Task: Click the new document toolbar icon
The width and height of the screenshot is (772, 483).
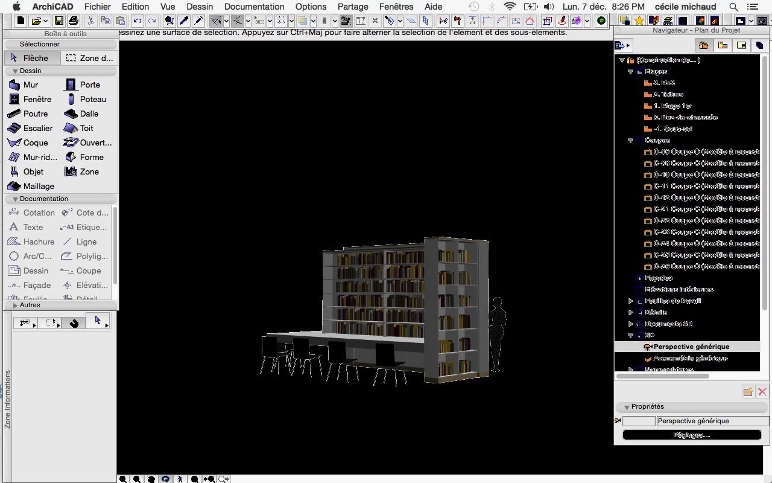Action: pos(21,21)
